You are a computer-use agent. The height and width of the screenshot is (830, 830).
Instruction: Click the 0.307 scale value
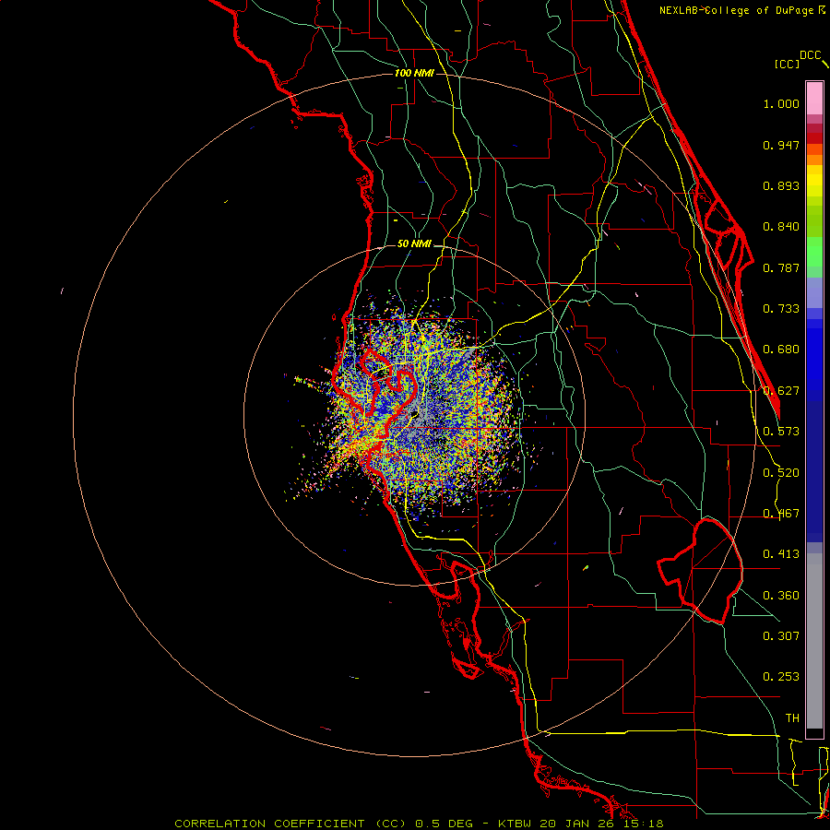tap(781, 635)
